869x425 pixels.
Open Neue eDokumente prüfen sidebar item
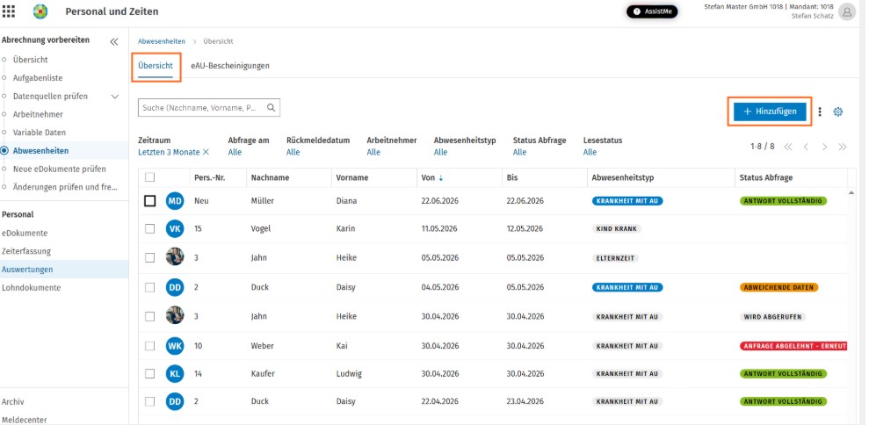59,169
